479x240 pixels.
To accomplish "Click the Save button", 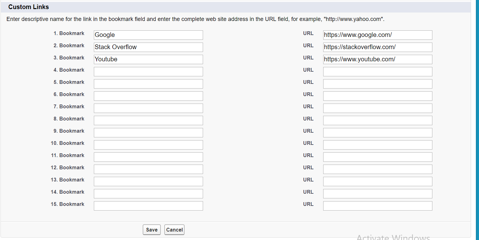I will click(x=152, y=230).
